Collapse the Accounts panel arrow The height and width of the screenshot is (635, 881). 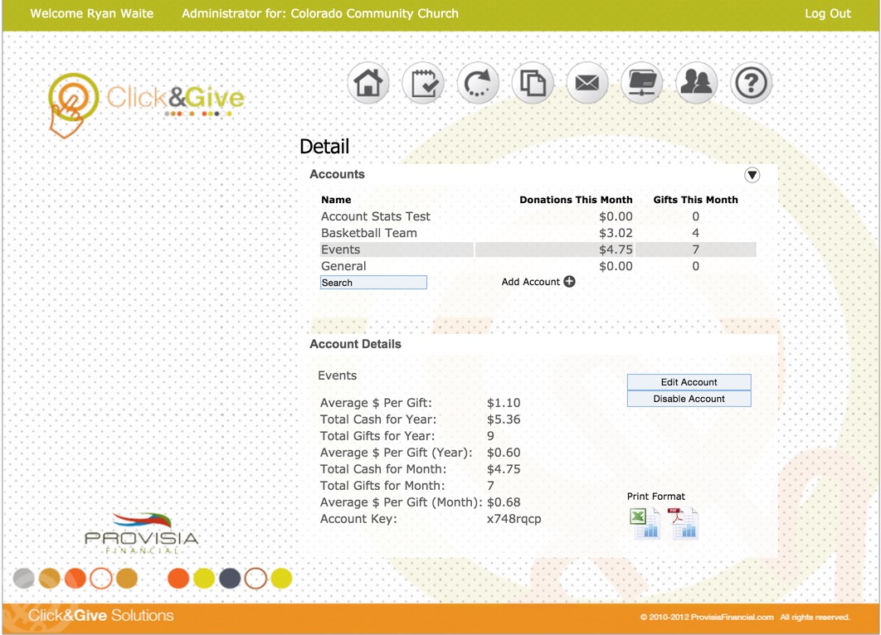tap(752, 175)
